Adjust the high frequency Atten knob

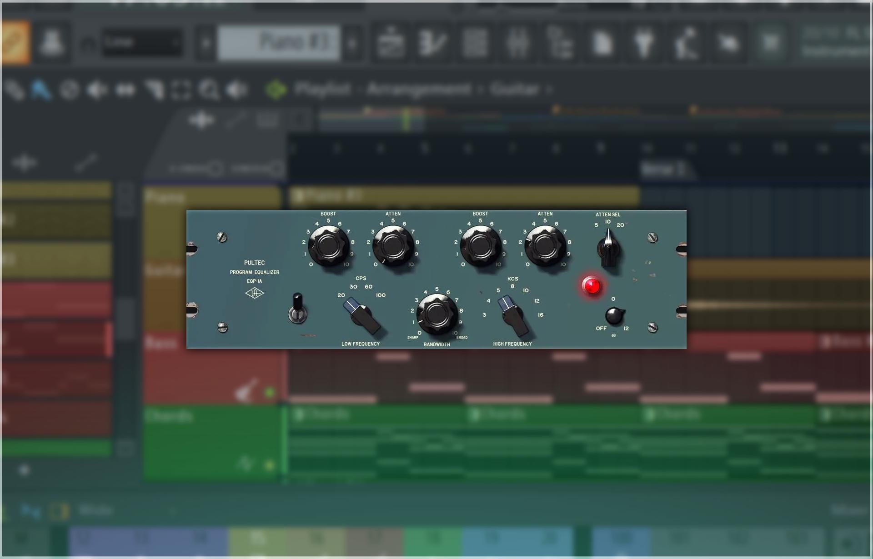545,246
